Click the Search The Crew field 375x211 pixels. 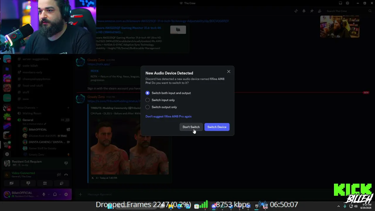[x=349, y=11]
